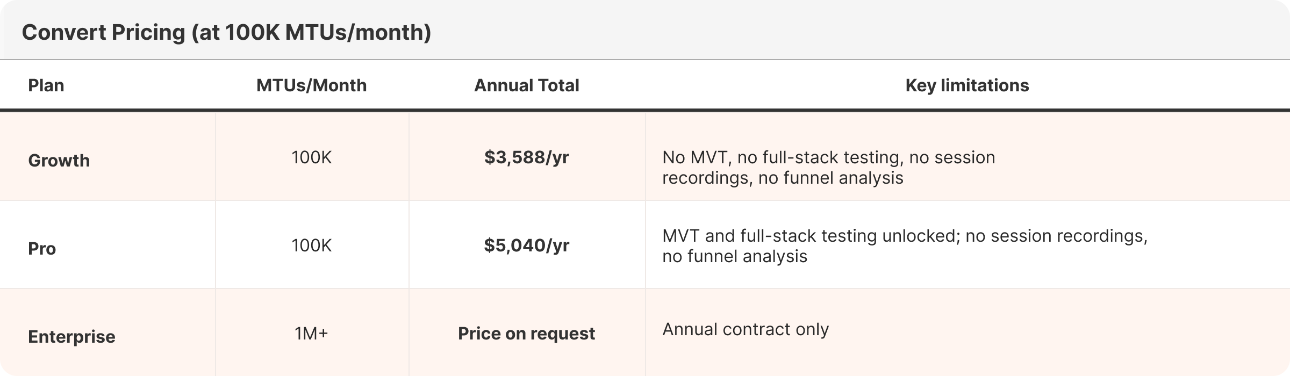Click the 'no funnel analysis' line in Pro row
Screen dimensions: 1290x376
tap(735, 256)
